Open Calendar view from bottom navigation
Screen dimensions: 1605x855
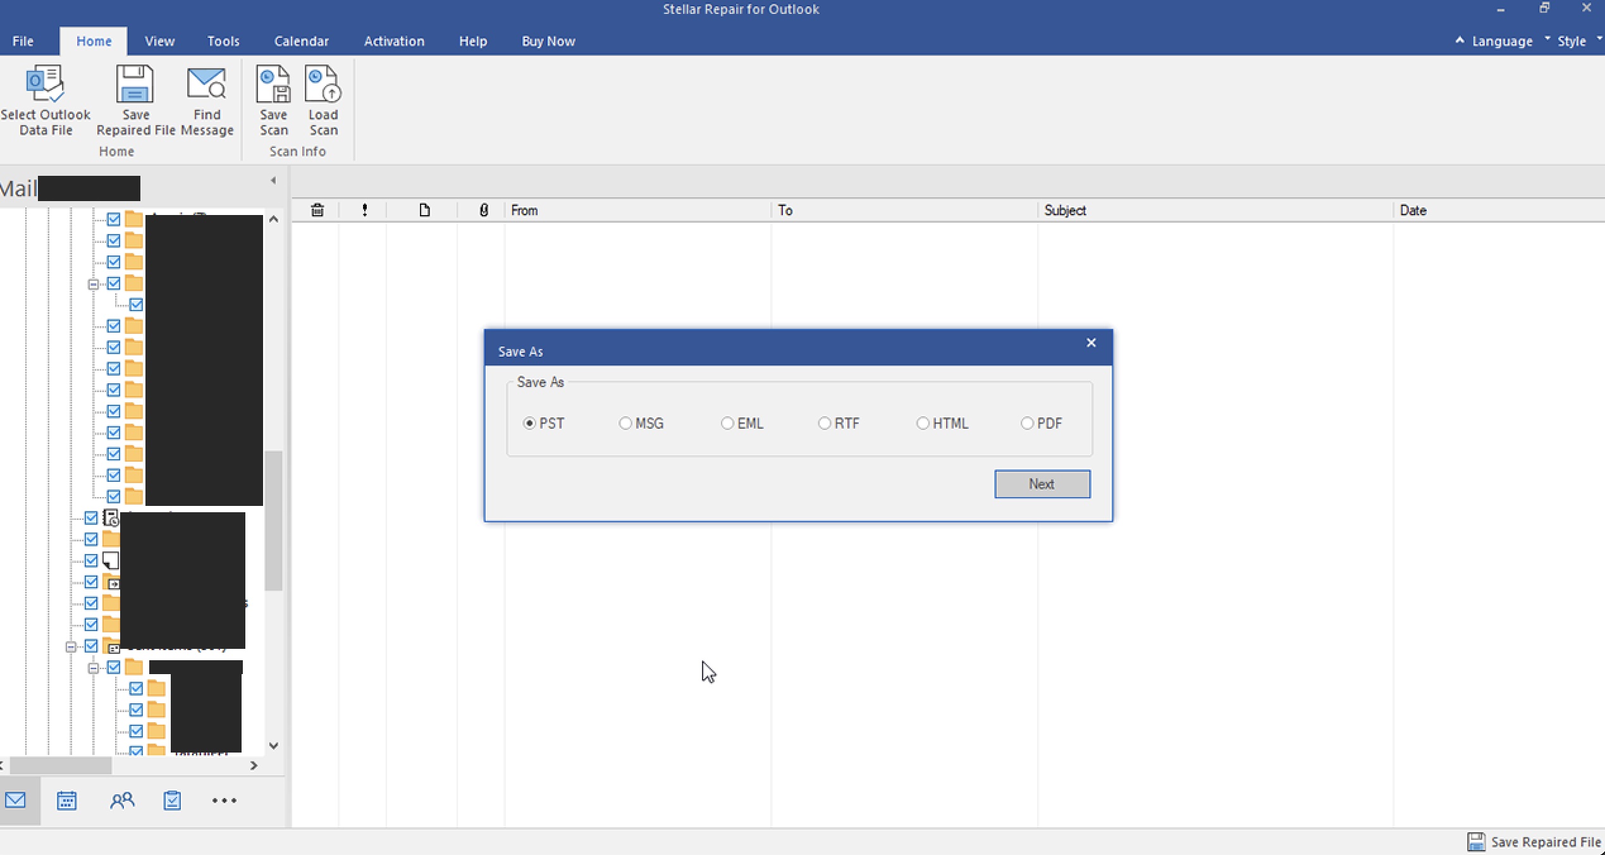tap(66, 801)
